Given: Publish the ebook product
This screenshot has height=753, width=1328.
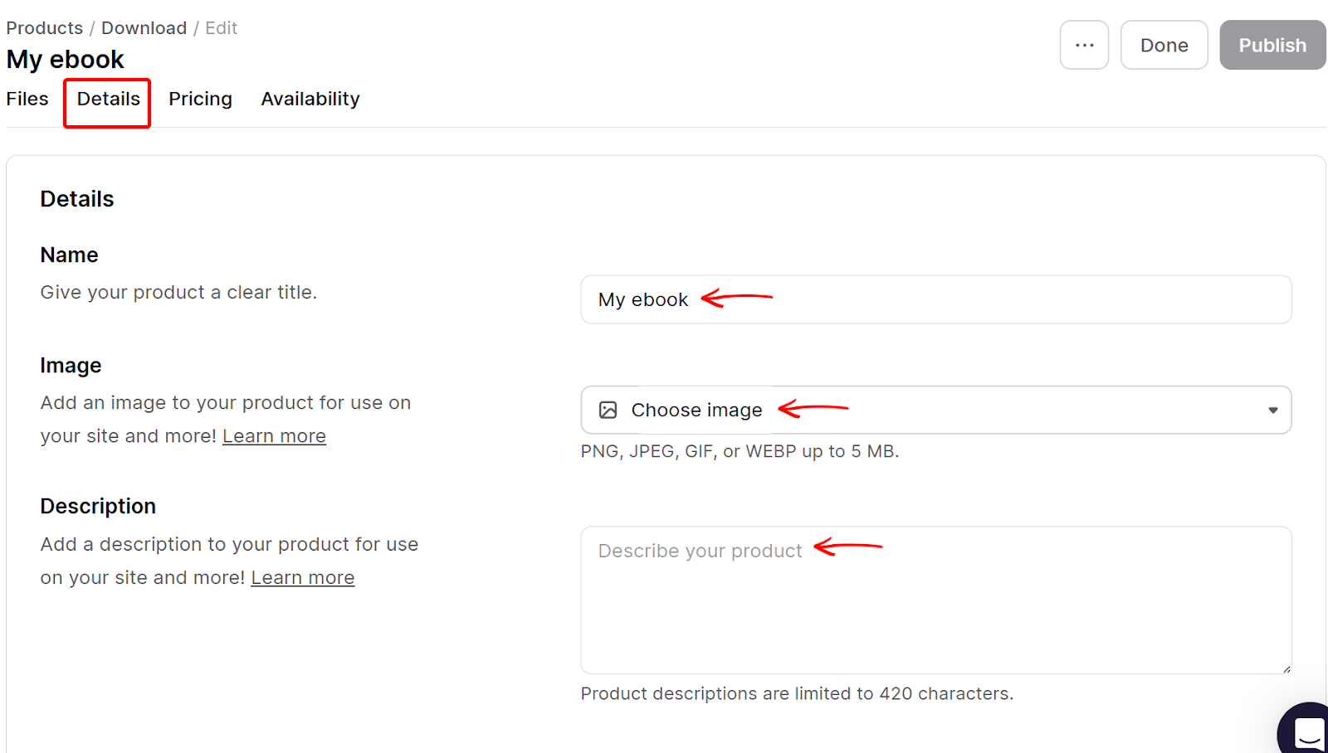Looking at the screenshot, I should (x=1272, y=45).
